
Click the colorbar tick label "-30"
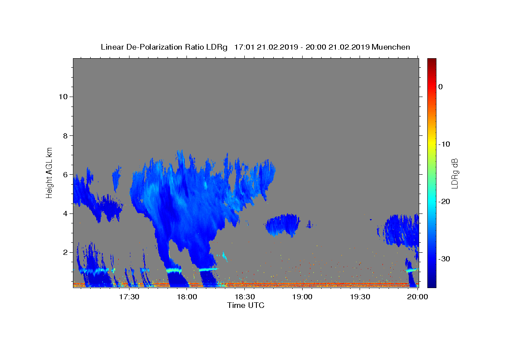tap(444, 259)
